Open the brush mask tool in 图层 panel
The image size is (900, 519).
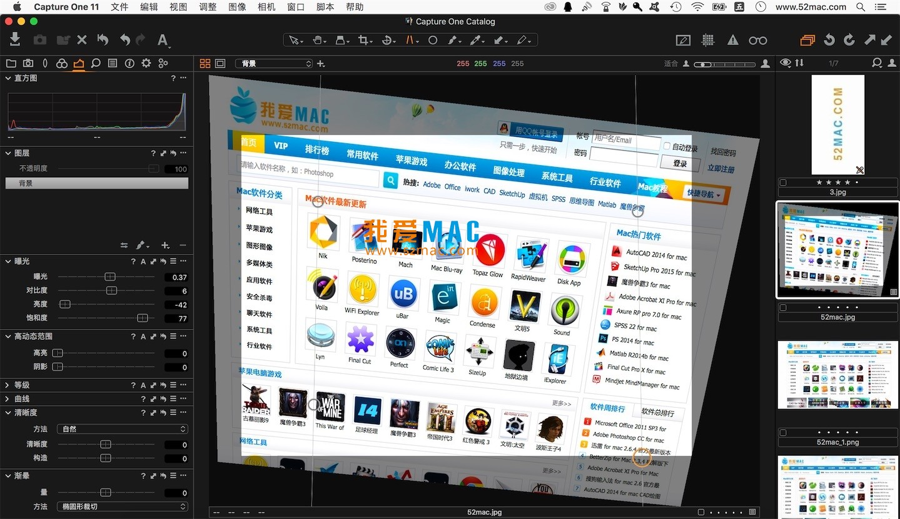pos(142,245)
